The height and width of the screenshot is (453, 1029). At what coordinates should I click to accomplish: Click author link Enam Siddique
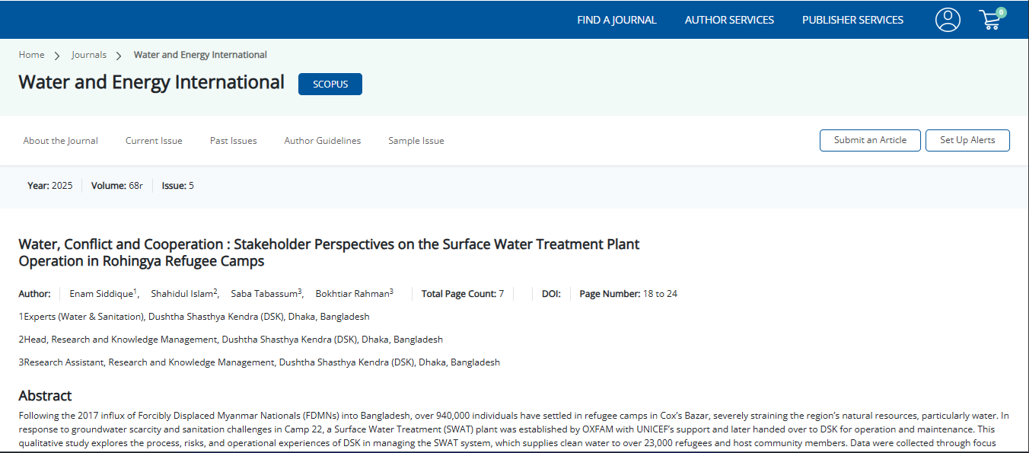[101, 293]
